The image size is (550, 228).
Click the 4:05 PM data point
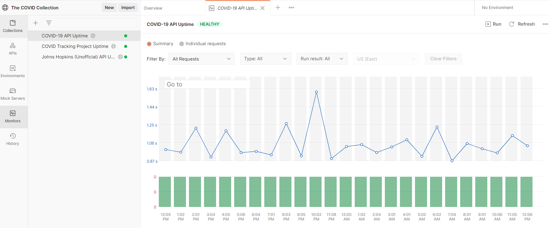pos(226,131)
